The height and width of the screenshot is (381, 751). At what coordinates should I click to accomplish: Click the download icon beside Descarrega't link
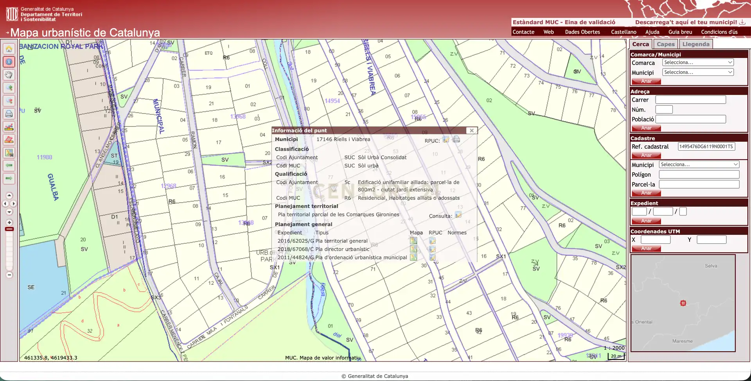click(x=742, y=22)
